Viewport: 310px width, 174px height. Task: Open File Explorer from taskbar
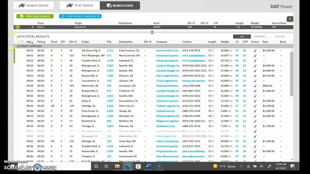pos(117,166)
